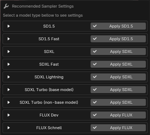Apply SD1.5 settings in SD1.5 Fast row
Viewport: 150px width, 135px height.
click(x=118, y=39)
